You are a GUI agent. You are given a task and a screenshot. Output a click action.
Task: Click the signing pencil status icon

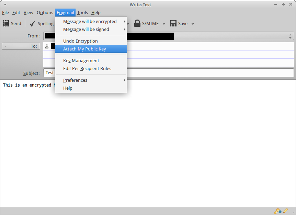point(286,211)
